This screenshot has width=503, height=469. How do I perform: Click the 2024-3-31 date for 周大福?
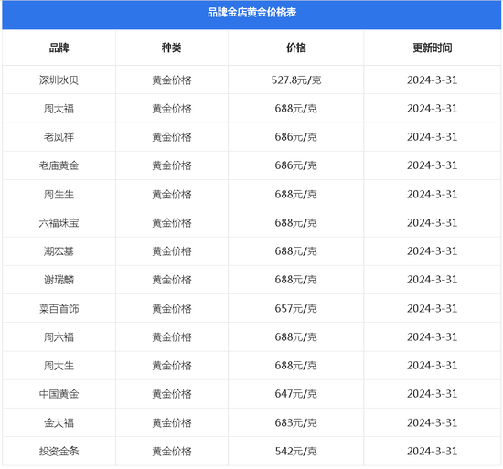pos(433,109)
